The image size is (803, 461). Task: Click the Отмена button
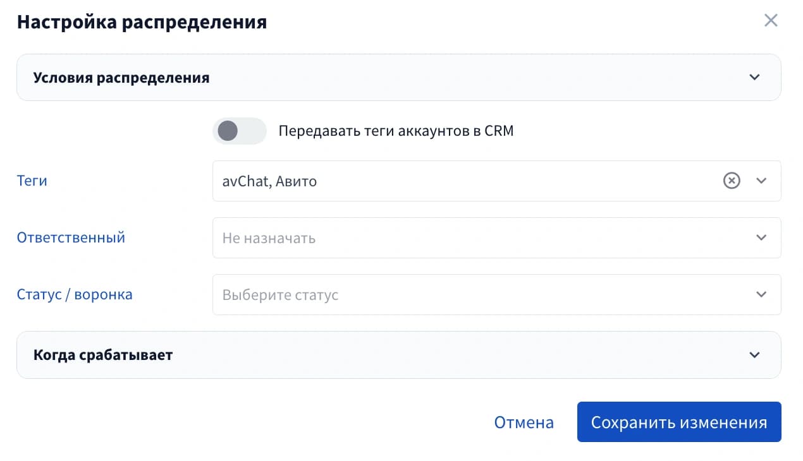(524, 422)
